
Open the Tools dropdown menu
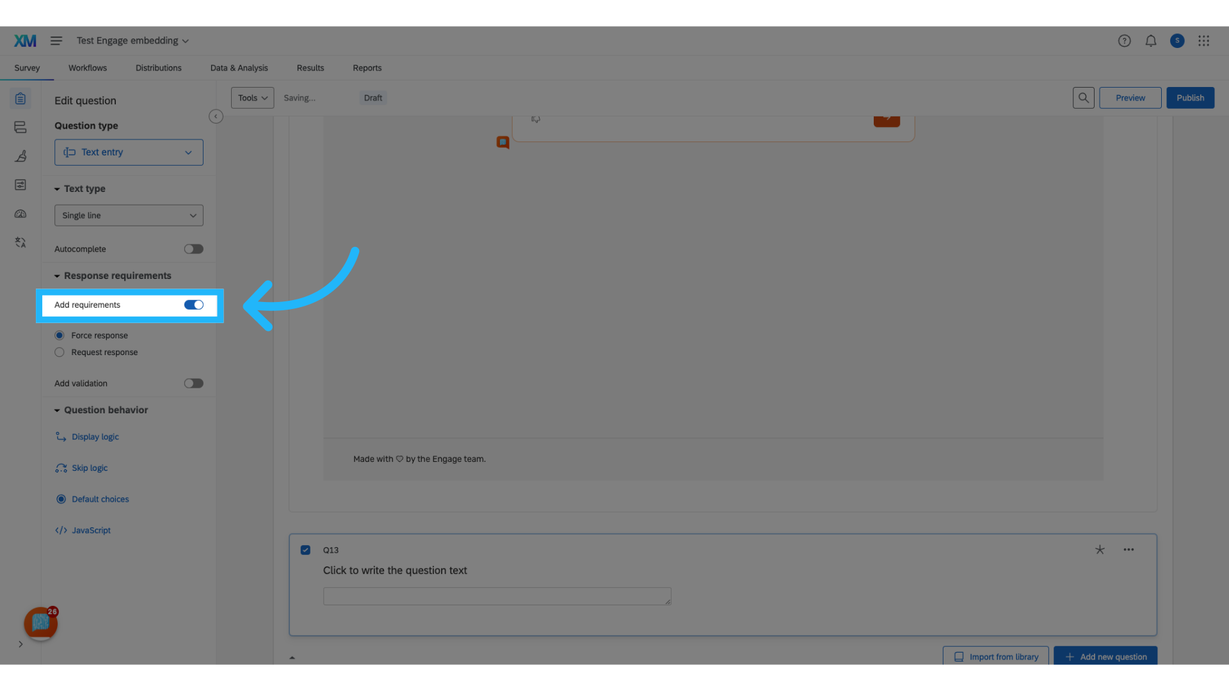pyautogui.click(x=252, y=98)
